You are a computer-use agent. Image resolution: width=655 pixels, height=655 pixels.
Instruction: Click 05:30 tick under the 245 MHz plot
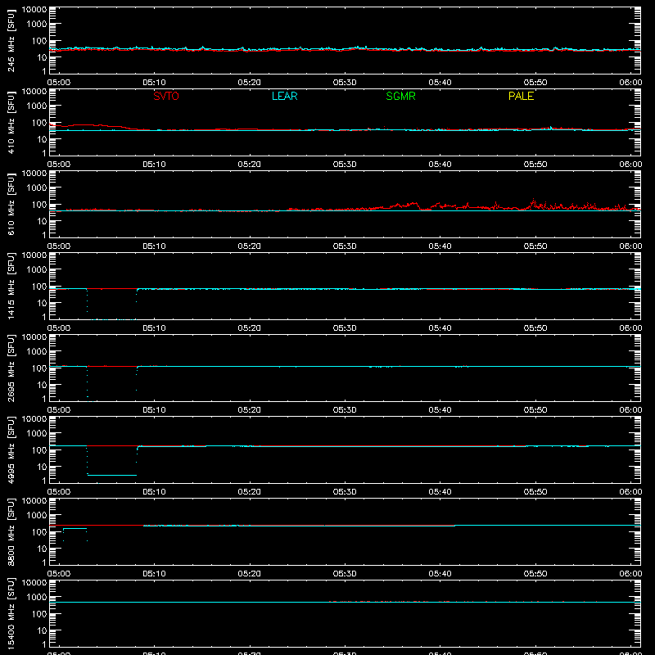click(345, 83)
